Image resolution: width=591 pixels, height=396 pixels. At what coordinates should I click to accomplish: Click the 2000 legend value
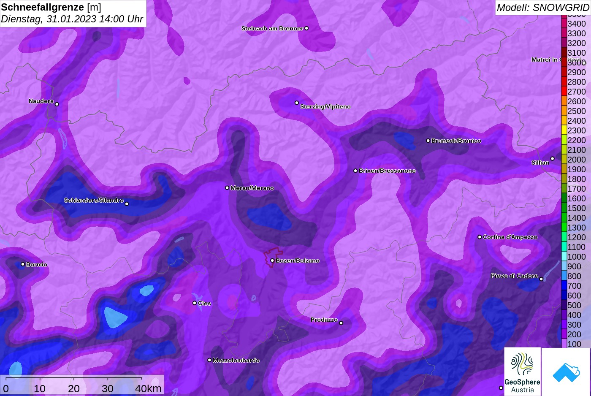pyautogui.click(x=577, y=160)
